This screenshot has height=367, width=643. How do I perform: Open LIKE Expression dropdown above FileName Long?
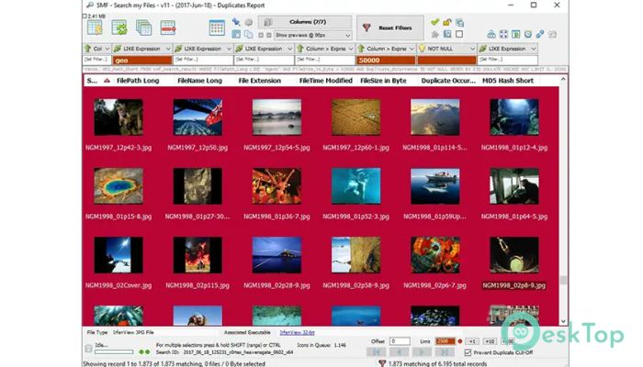(x=229, y=49)
